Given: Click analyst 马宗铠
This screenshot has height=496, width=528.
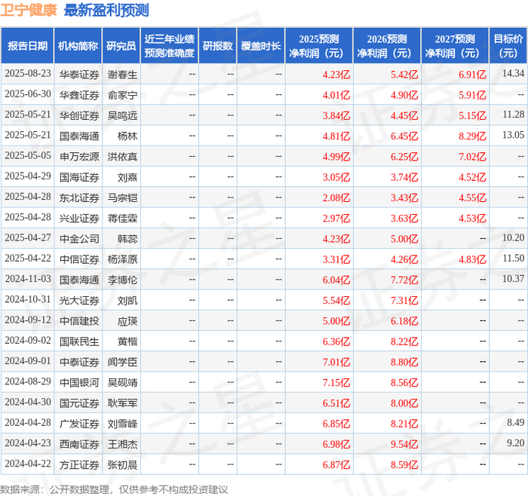Looking at the screenshot, I should point(122,197).
